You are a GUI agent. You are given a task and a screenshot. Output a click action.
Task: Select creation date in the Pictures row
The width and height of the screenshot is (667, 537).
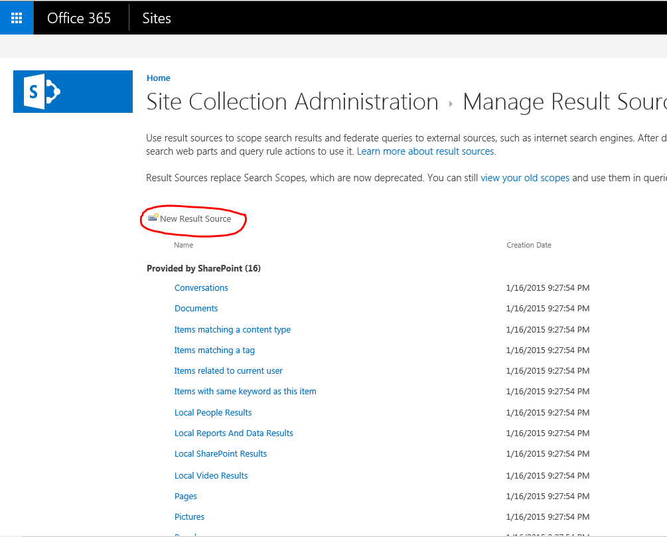[x=548, y=517]
